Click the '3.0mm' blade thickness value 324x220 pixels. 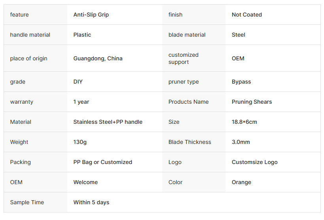pos(241,142)
